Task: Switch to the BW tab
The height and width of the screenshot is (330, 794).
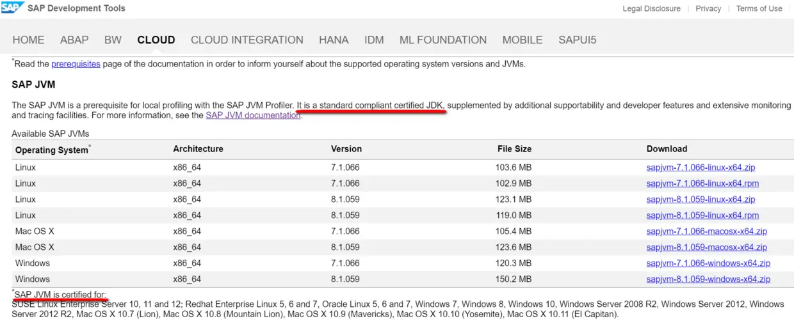Action: click(113, 40)
